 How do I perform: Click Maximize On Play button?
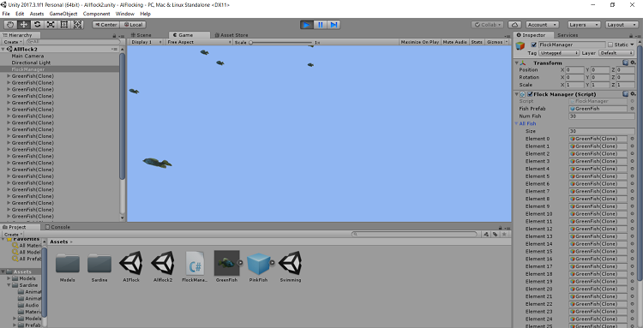(419, 42)
